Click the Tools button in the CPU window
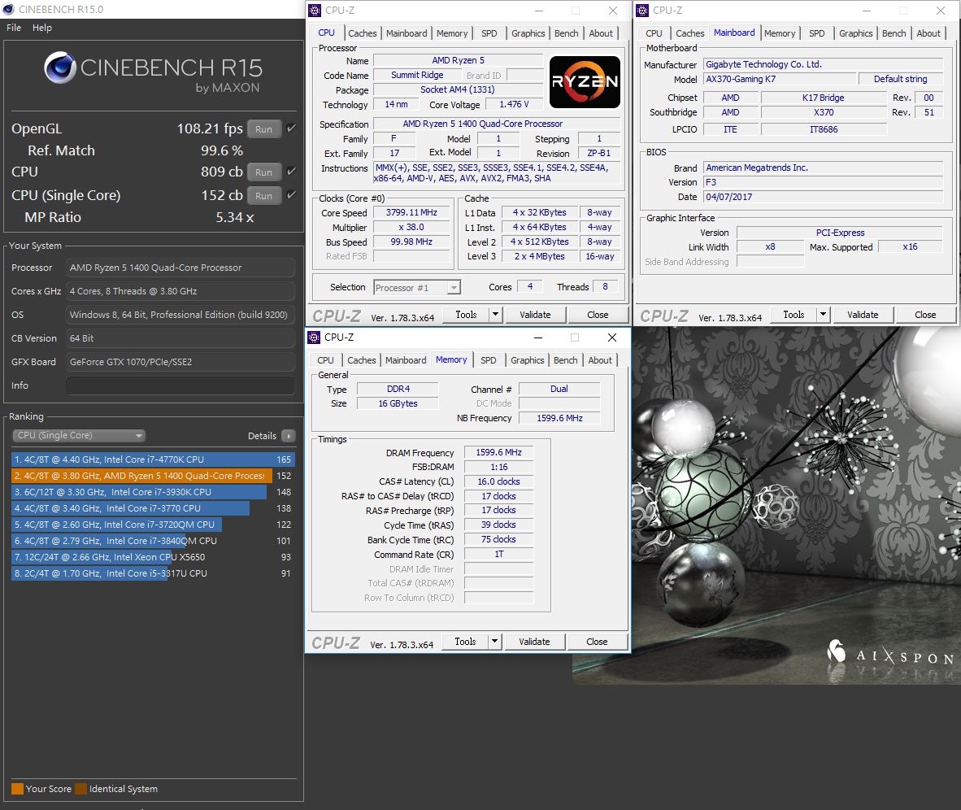This screenshot has width=961, height=810. (x=466, y=315)
